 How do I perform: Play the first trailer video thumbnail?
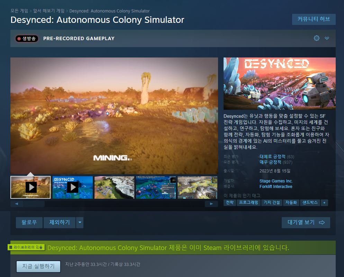[30, 187]
